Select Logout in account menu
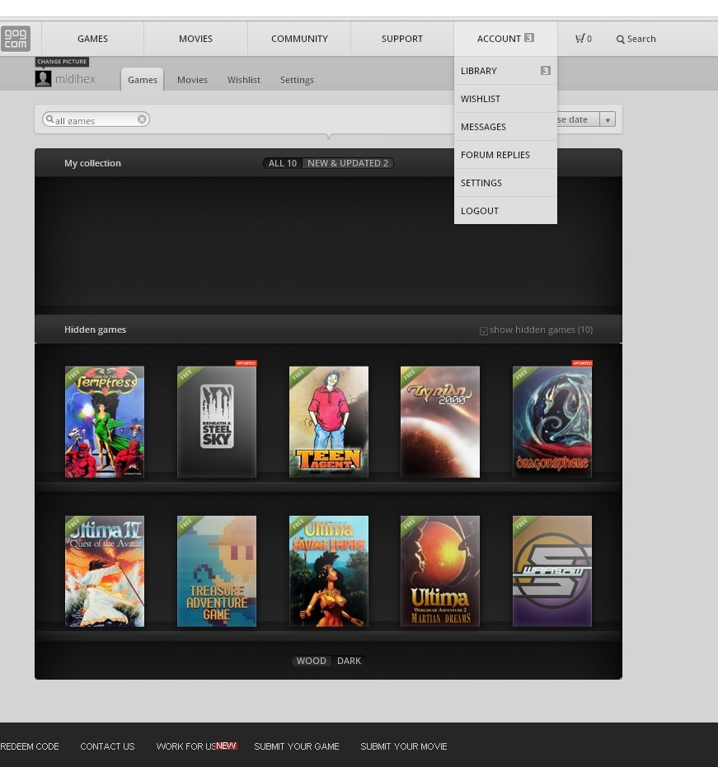Viewport: 718px width, 767px height. (x=505, y=210)
